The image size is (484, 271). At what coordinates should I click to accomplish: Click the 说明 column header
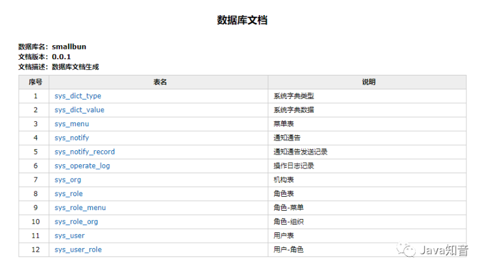click(368, 82)
